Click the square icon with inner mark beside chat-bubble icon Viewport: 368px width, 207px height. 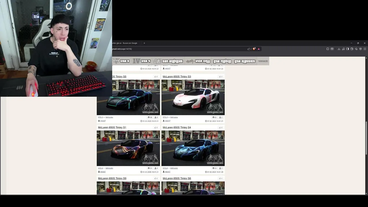[332, 49]
